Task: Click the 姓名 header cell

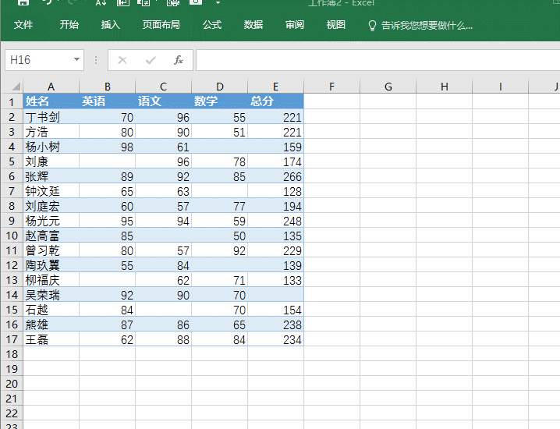Action: (51, 101)
